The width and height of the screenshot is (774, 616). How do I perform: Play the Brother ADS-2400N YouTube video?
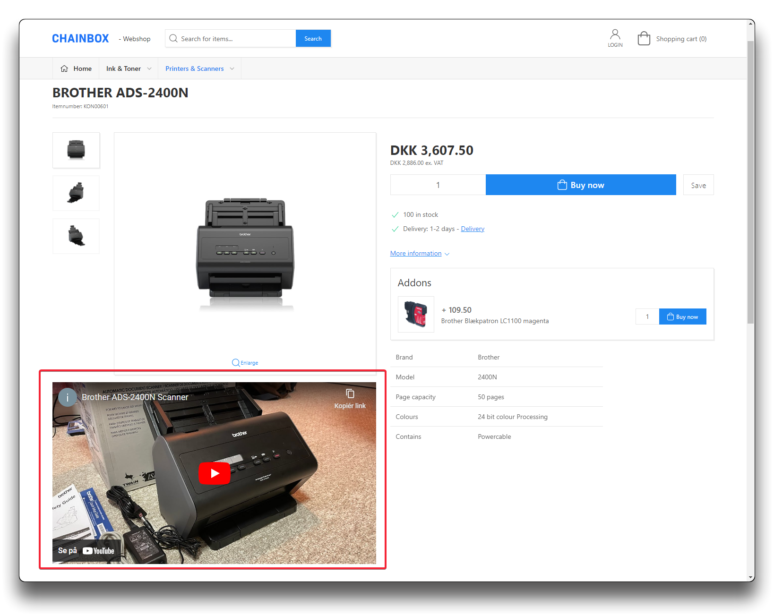215,473
